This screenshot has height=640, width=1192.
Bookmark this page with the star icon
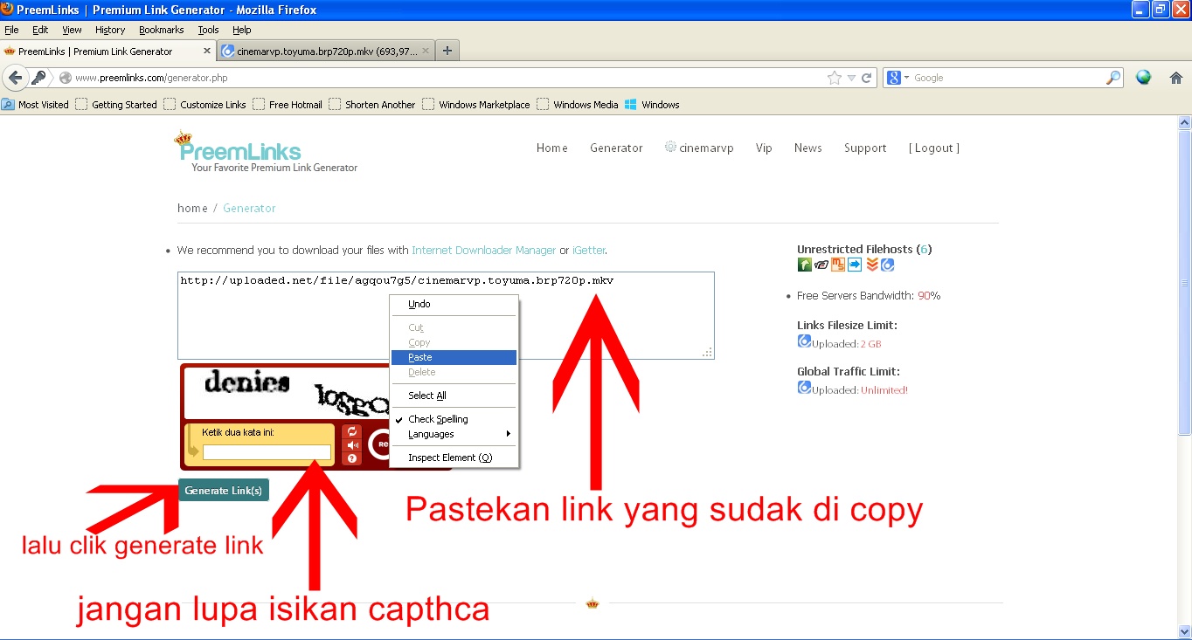(x=835, y=78)
